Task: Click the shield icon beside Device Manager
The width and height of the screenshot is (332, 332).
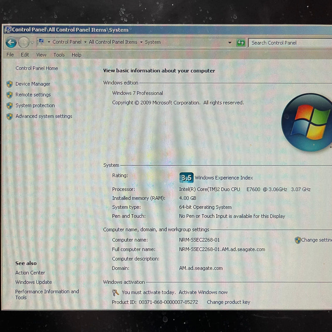Action: click(10, 84)
